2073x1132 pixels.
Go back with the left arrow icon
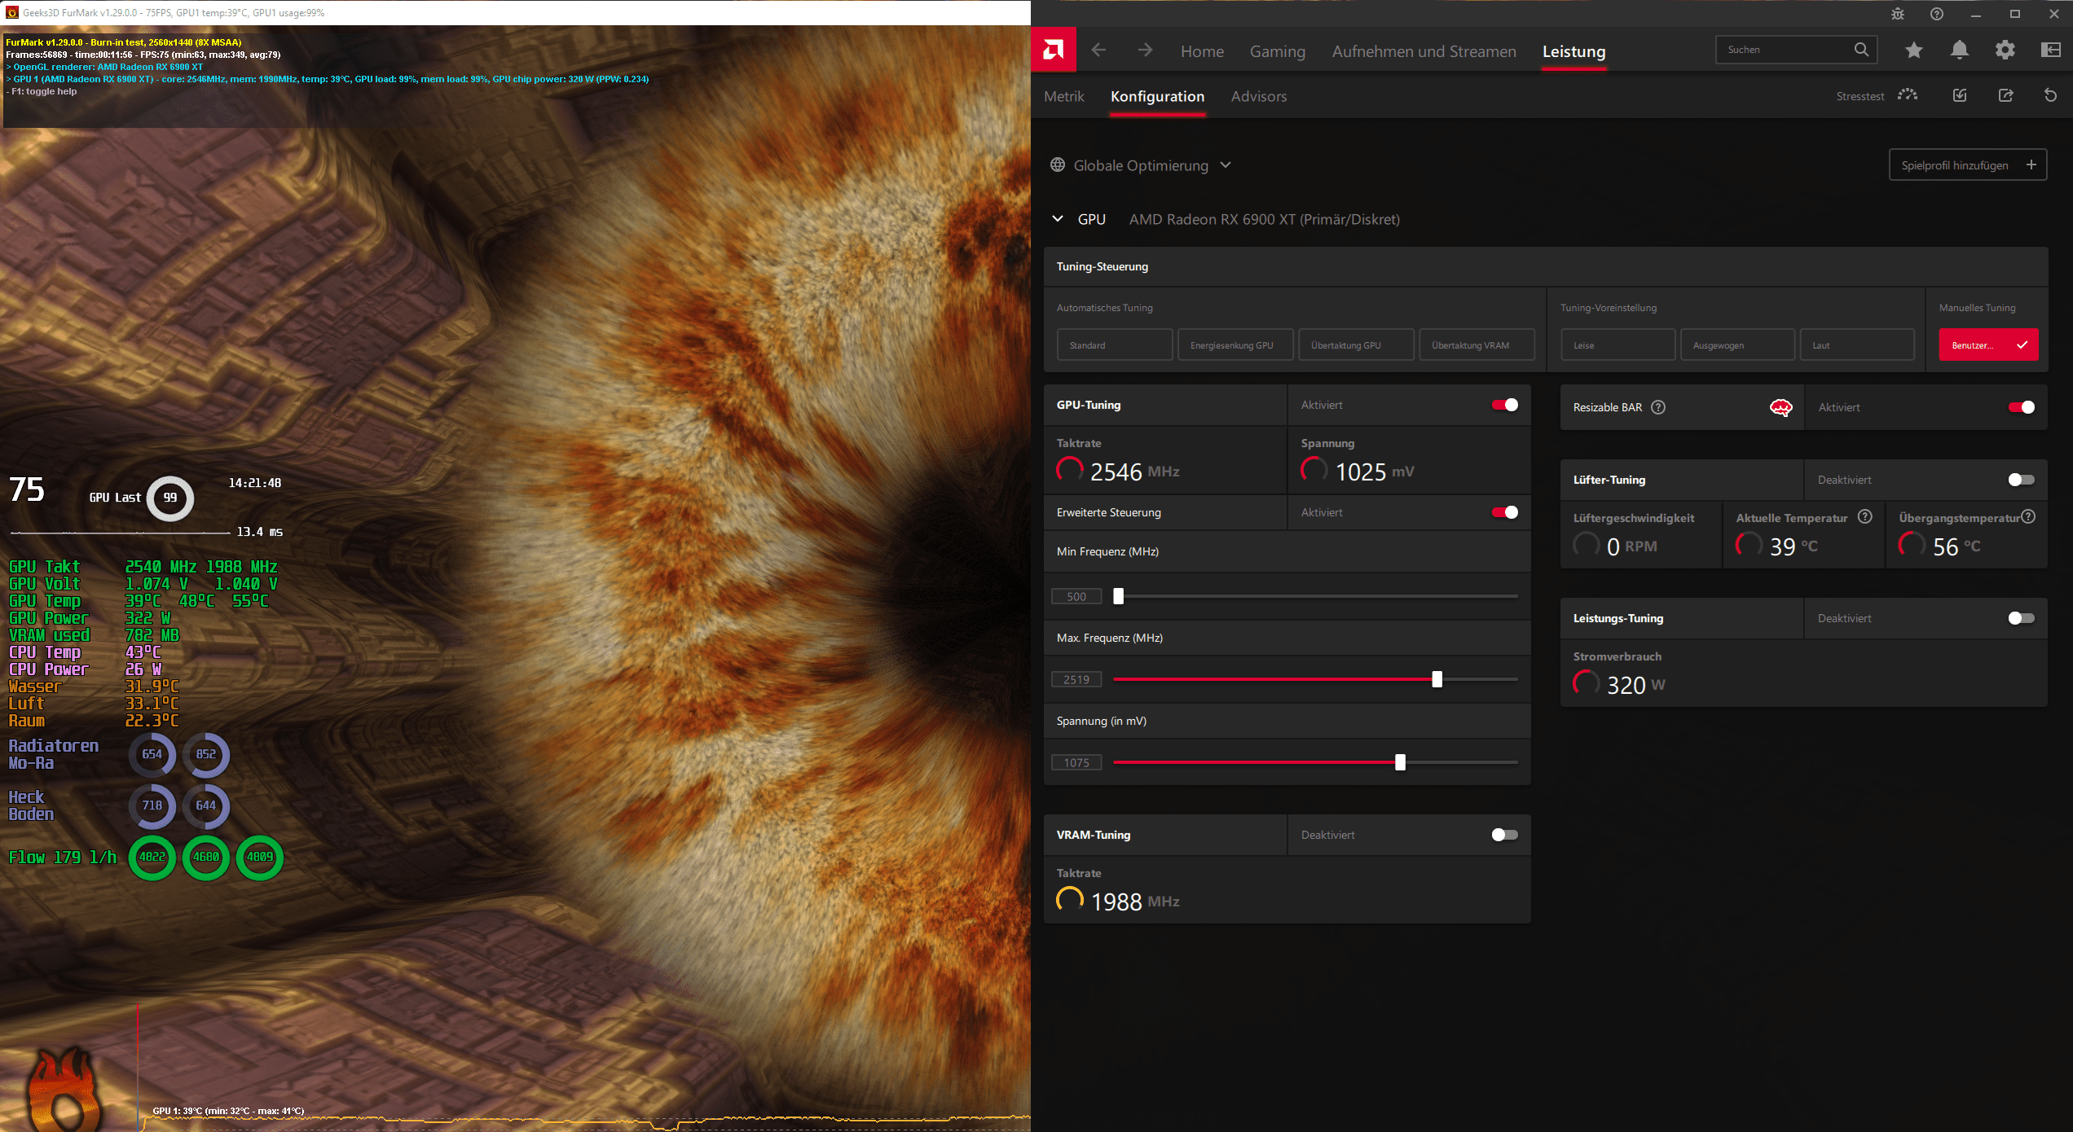1098,50
